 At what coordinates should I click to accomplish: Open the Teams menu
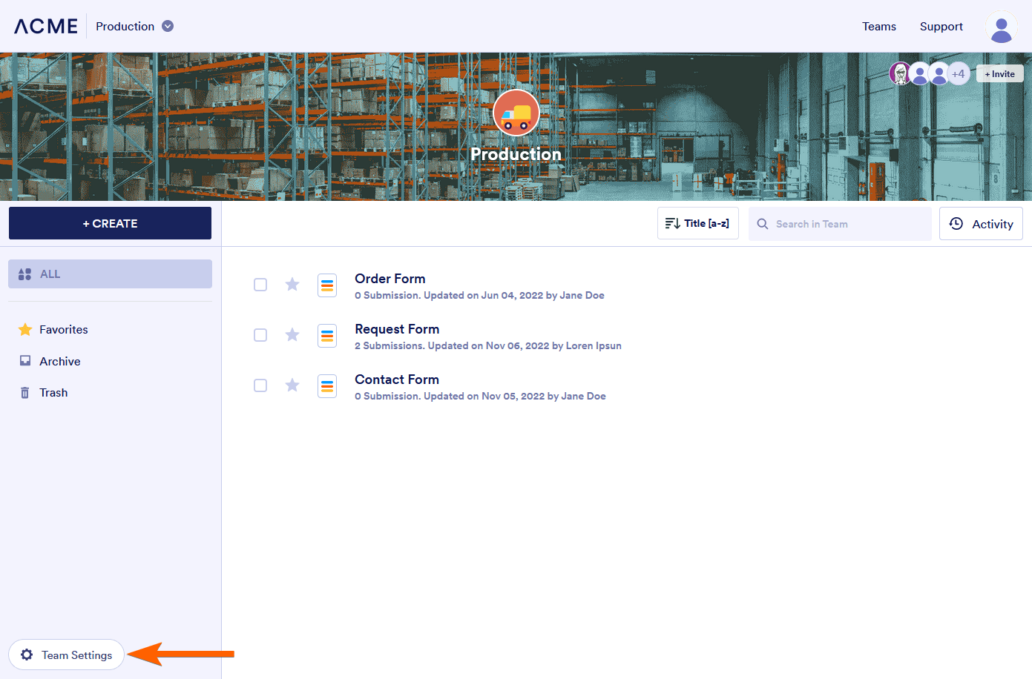pos(879,26)
